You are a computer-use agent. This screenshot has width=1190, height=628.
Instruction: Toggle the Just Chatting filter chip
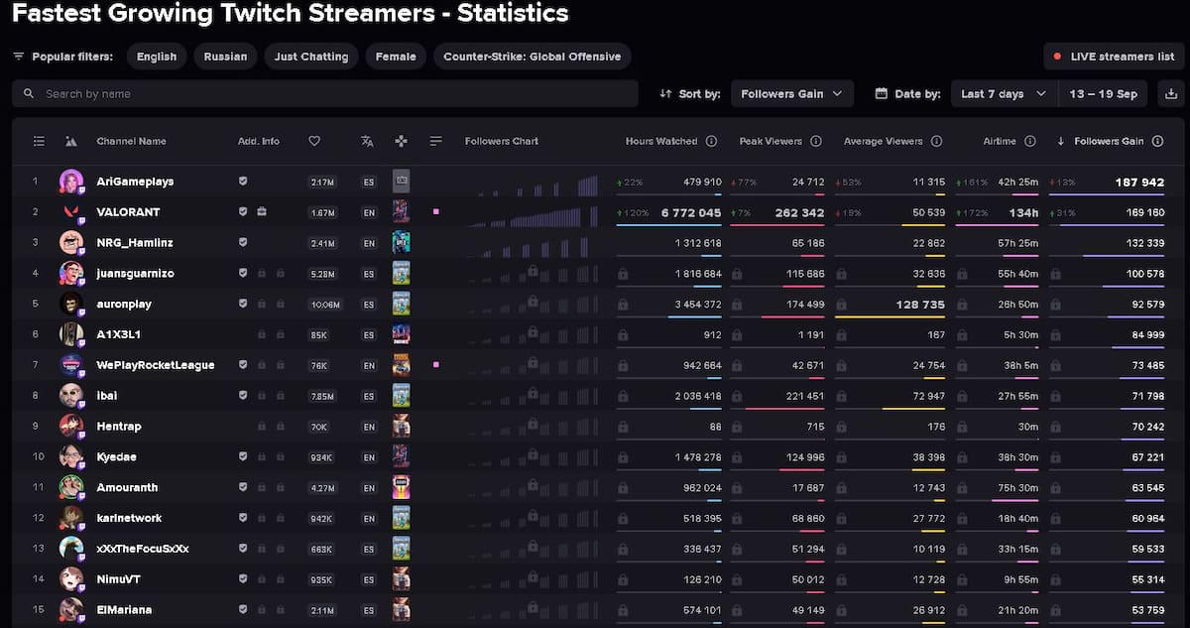pyautogui.click(x=311, y=57)
